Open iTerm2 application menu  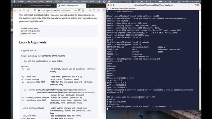tap(21, 2)
